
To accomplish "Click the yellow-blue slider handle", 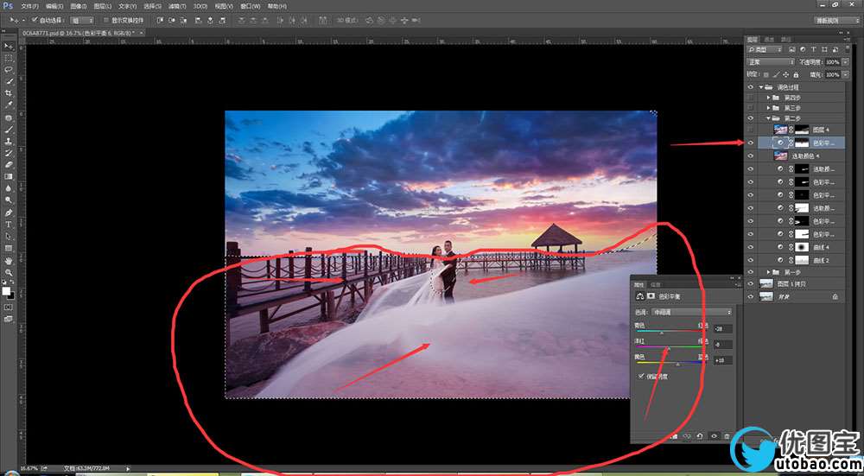I will click(677, 364).
